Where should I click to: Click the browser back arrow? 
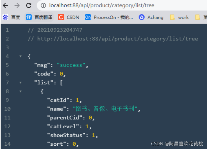coord(5,5)
